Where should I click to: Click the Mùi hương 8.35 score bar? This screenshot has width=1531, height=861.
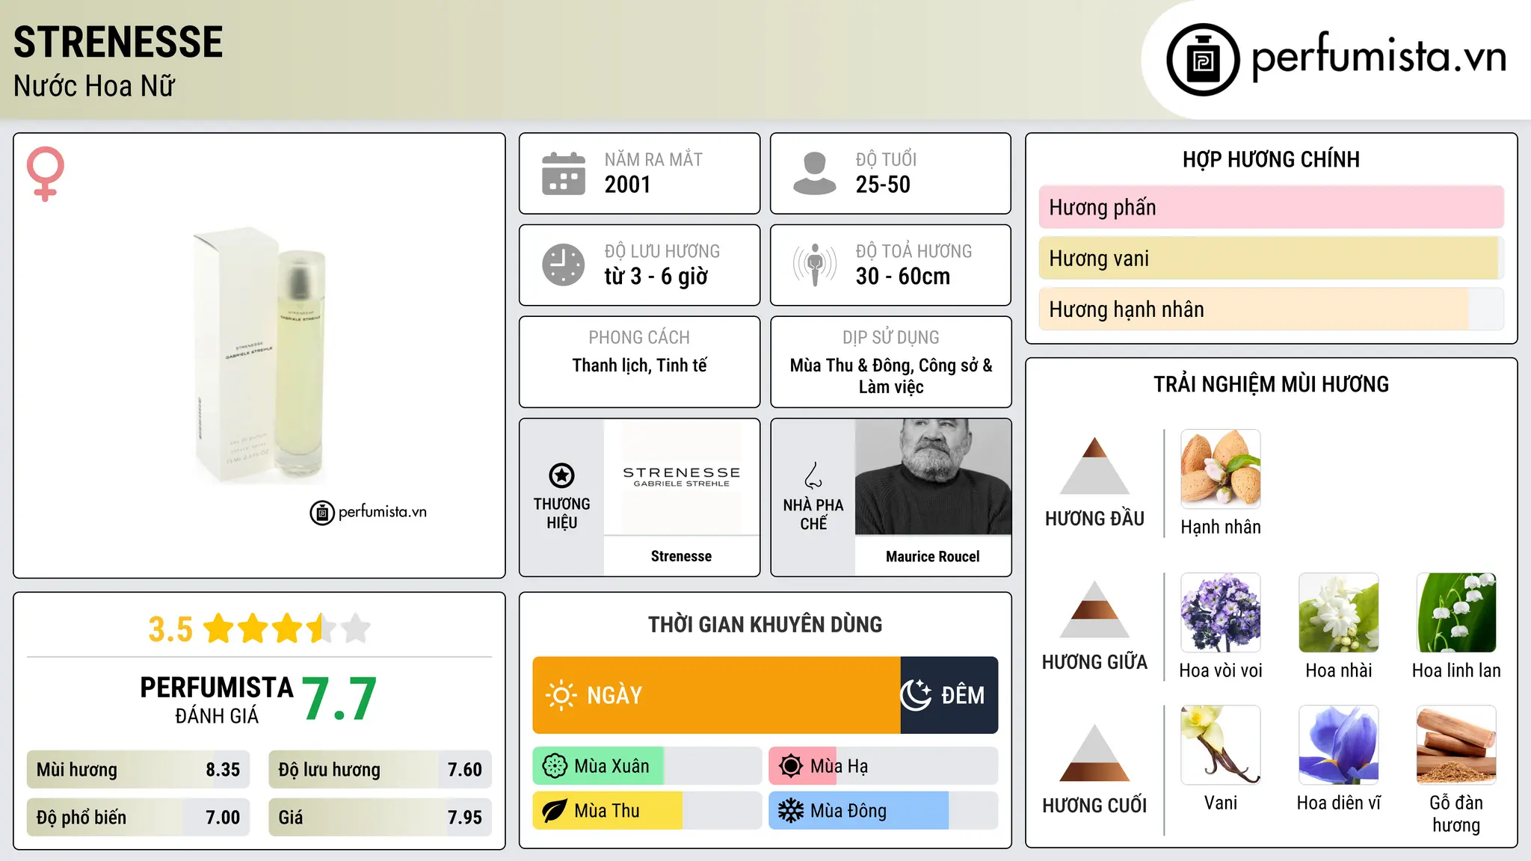click(x=138, y=770)
